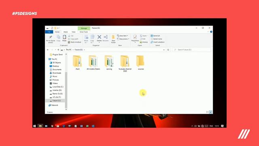Switch to the Home ribbon tab

57,32
